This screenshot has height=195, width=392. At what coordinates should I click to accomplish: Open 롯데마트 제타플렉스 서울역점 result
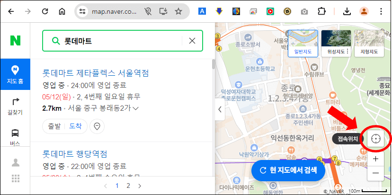pyautogui.click(x=96, y=73)
